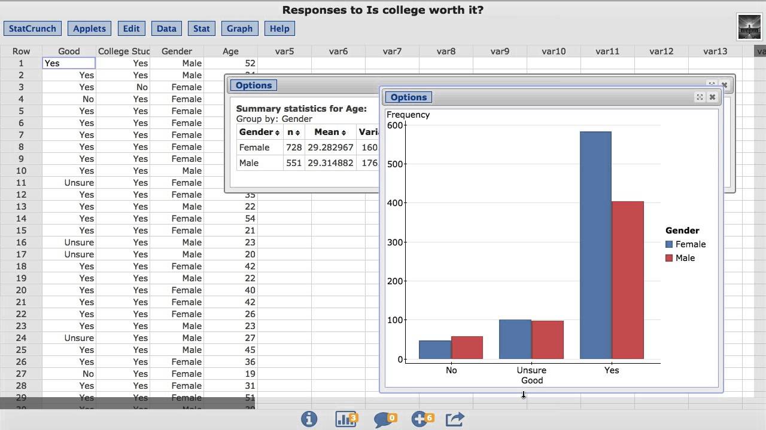Open the Data menu

pos(166,29)
